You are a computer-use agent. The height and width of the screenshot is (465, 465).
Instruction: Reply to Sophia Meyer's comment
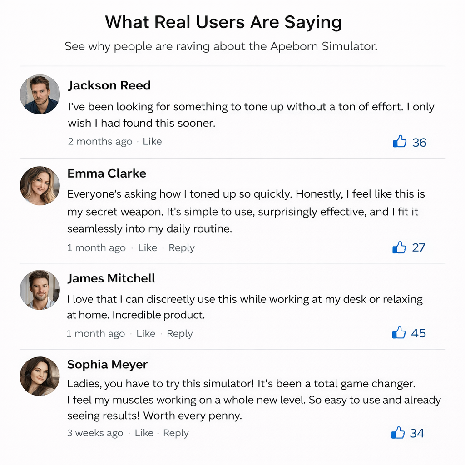pos(176,433)
